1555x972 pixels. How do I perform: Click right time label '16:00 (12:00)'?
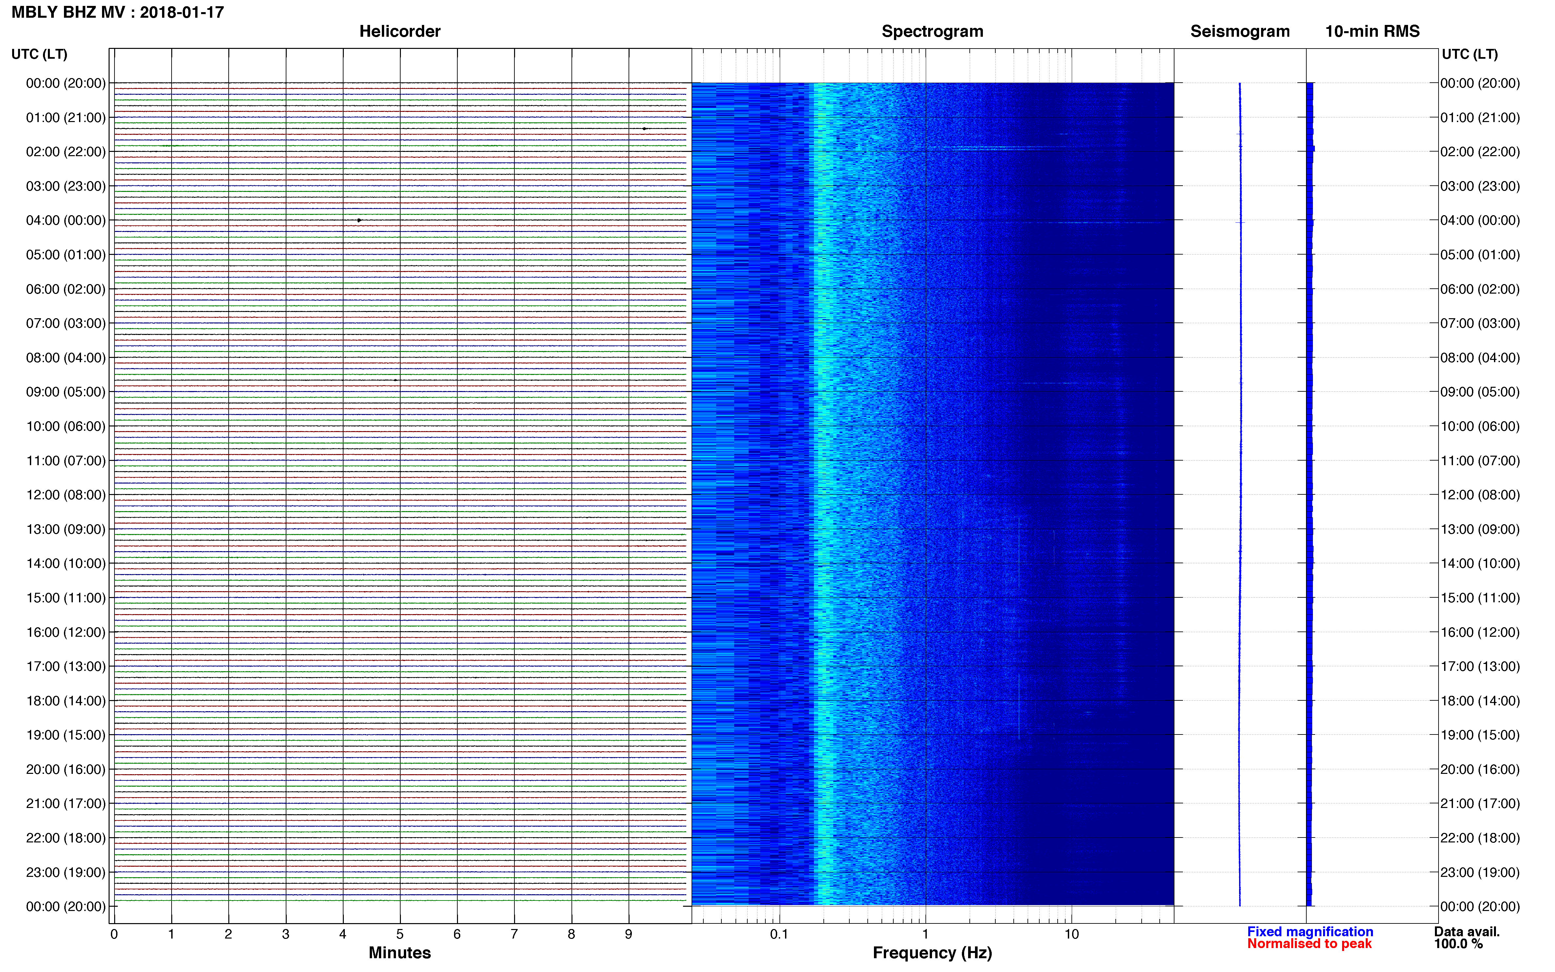click(x=1480, y=632)
